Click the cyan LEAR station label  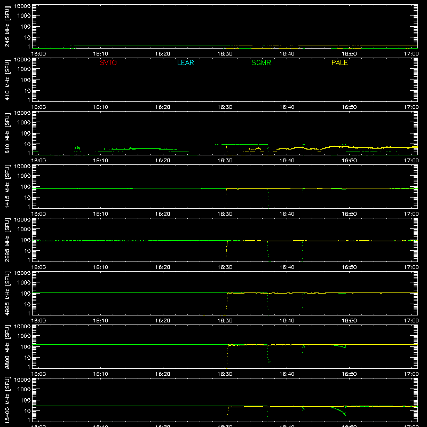[185, 62]
